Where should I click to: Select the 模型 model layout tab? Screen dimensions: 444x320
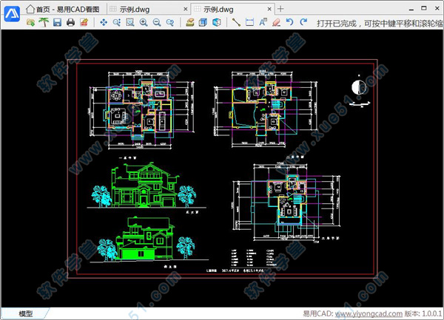25,314
